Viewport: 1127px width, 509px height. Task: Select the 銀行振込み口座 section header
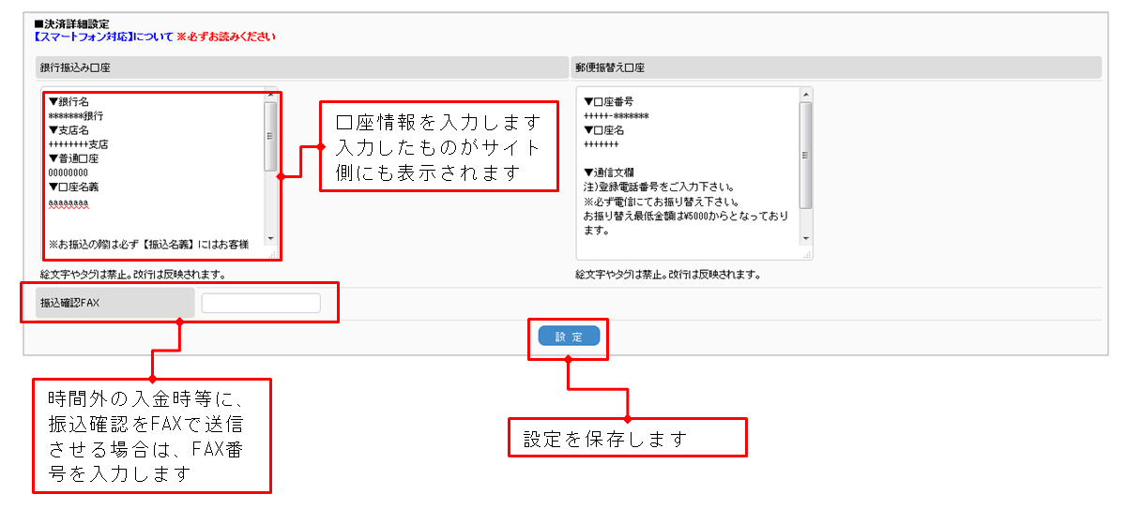[76, 68]
